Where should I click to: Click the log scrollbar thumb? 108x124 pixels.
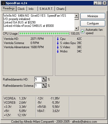[x=77, y=18]
